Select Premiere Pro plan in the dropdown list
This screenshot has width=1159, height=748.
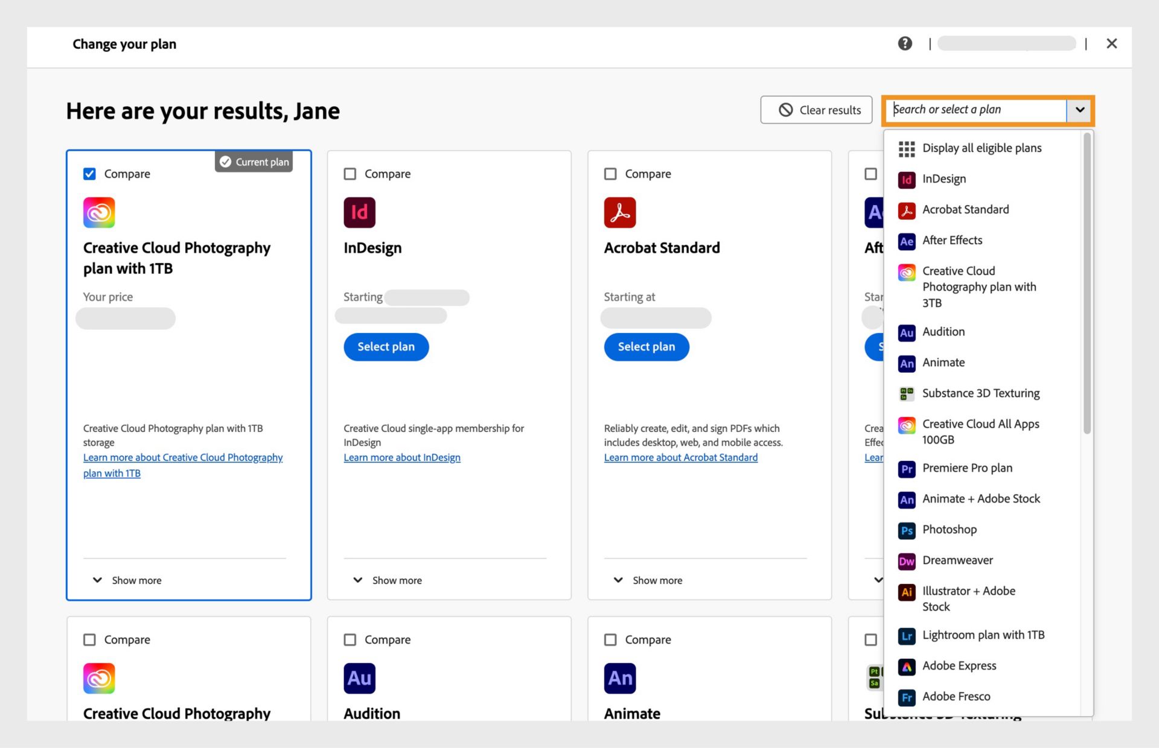coord(967,468)
